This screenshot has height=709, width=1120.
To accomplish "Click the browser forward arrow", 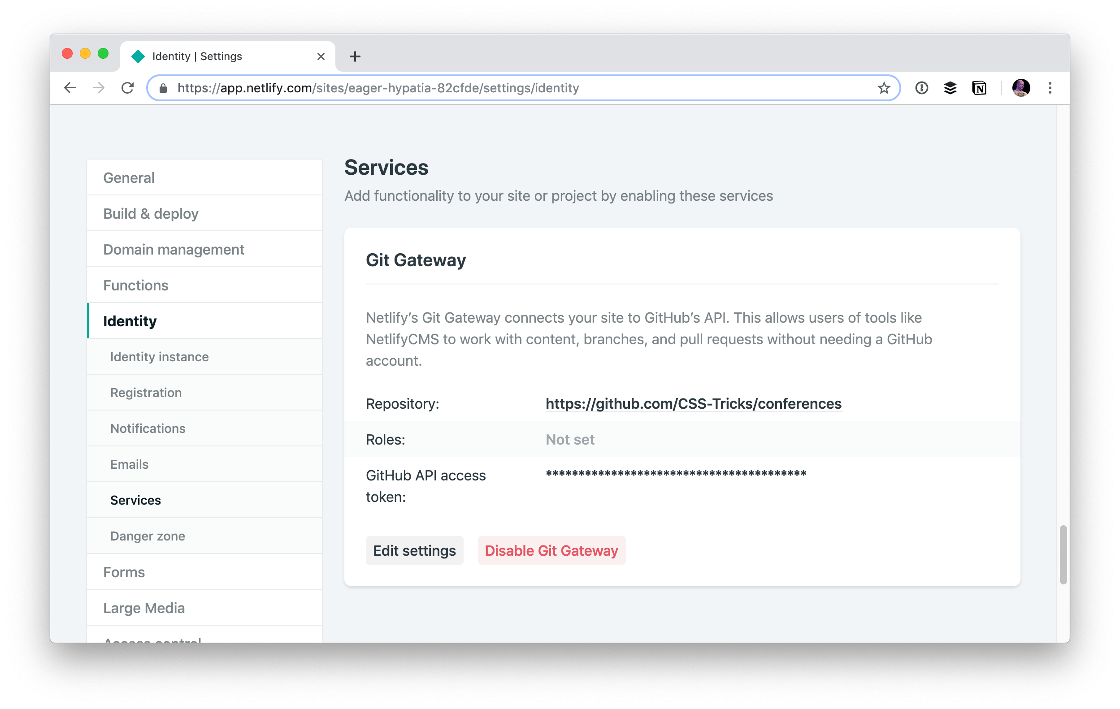I will click(x=99, y=88).
